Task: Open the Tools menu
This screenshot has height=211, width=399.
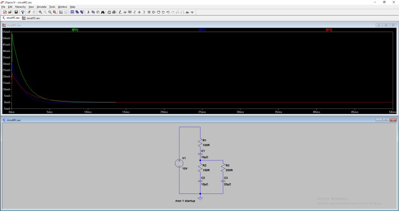Action: pos(52,7)
